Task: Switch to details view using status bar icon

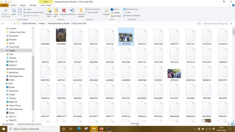Action: [x=229, y=124]
